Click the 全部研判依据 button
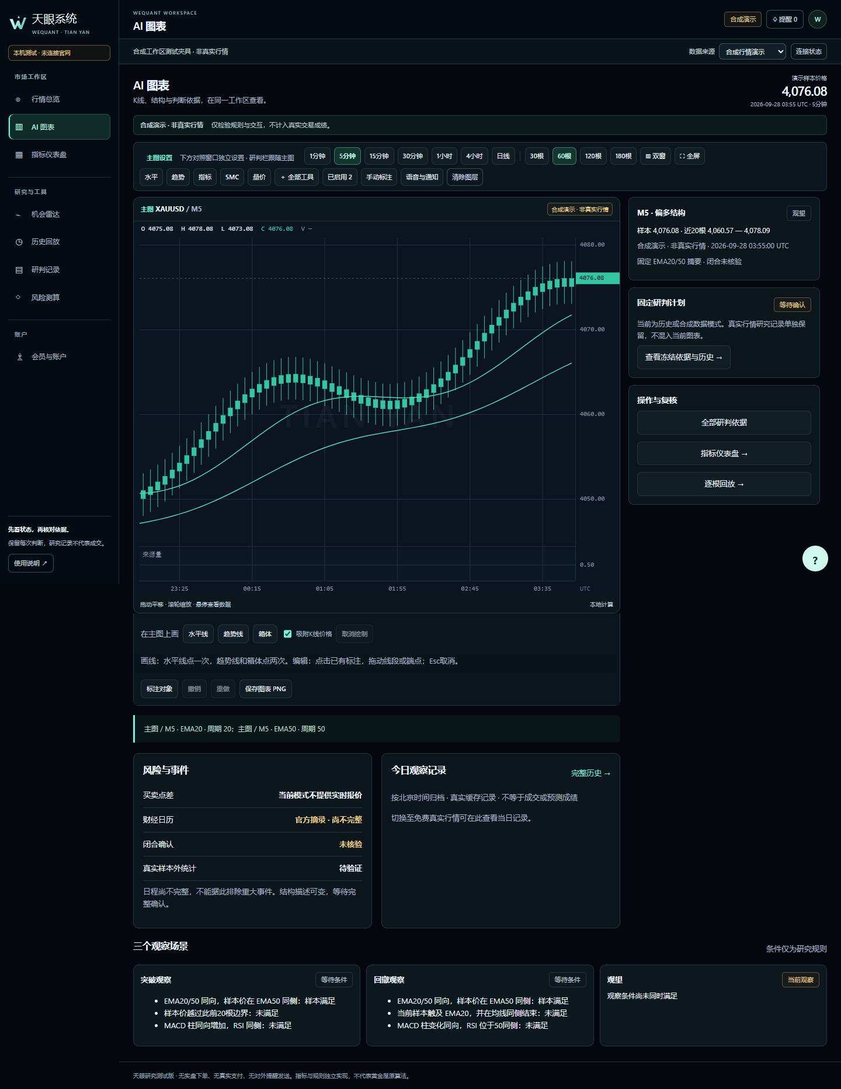The width and height of the screenshot is (841, 1089). [x=724, y=423]
